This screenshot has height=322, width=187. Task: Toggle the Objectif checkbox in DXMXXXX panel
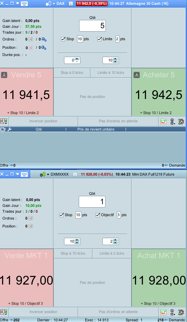tap(98, 215)
